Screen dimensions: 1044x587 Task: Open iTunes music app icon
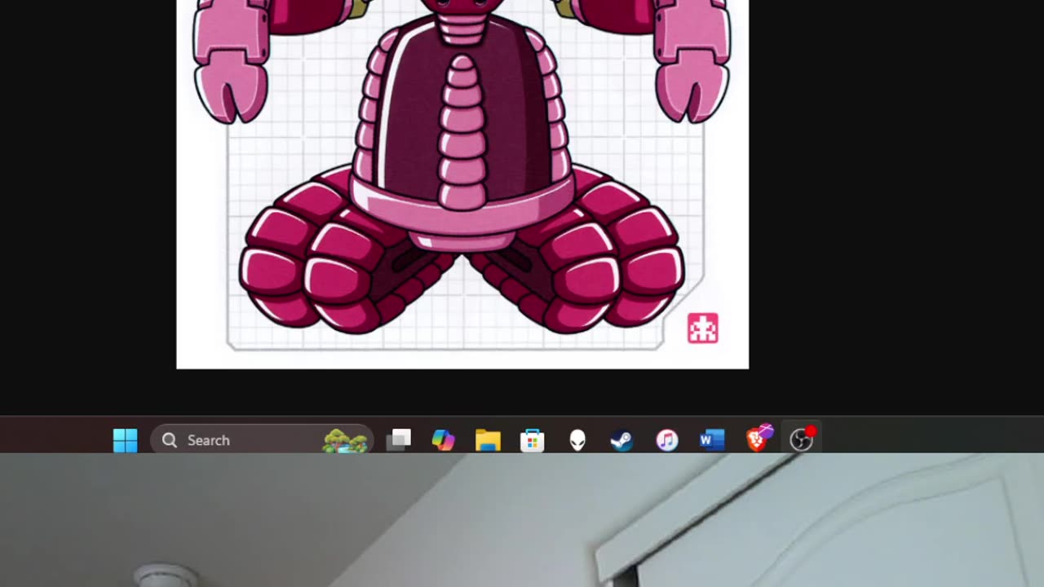(x=667, y=440)
